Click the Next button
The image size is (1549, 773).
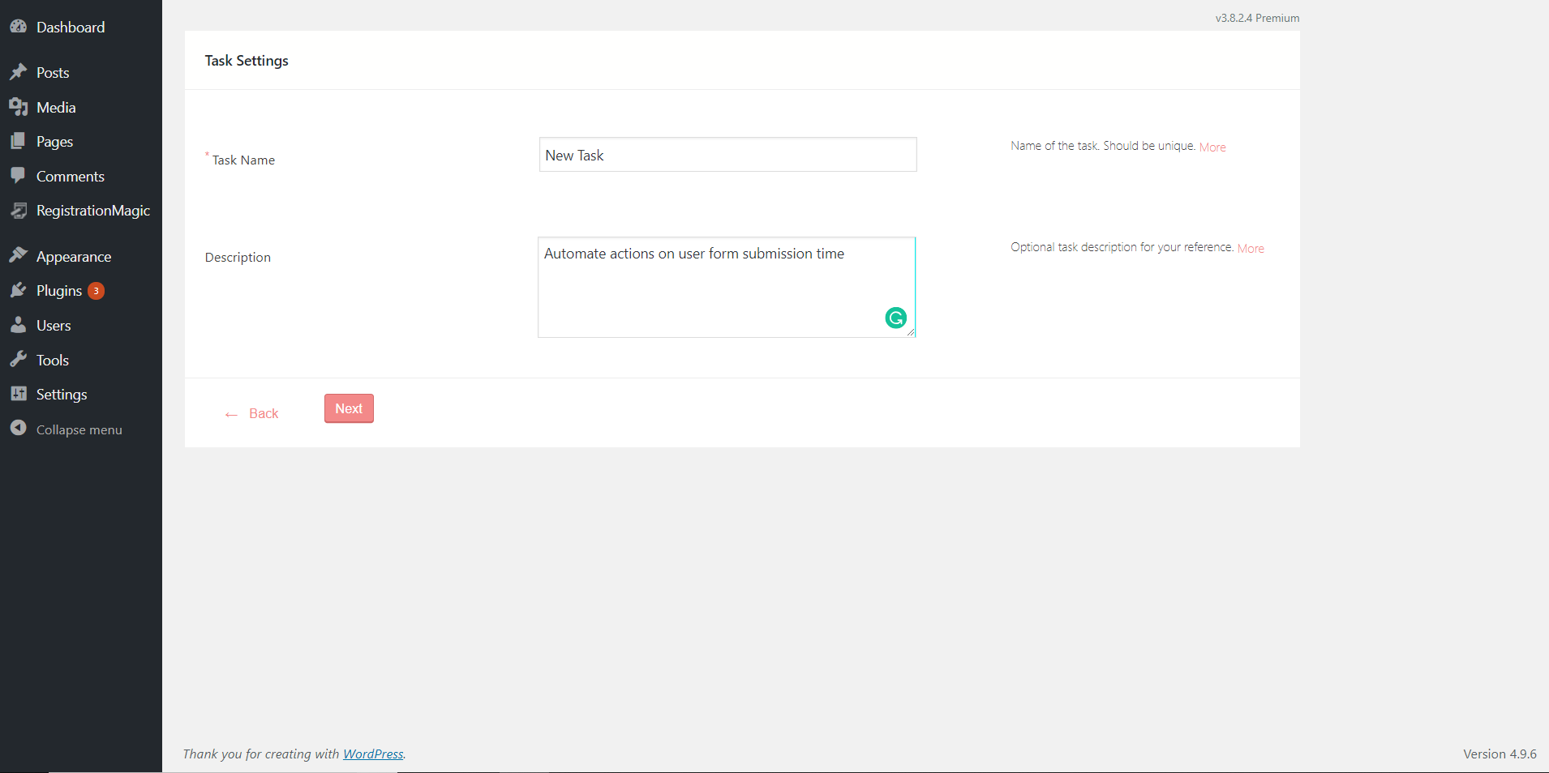pos(348,408)
